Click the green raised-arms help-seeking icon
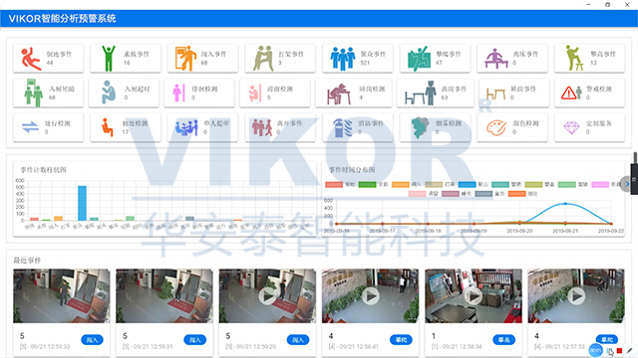Image resolution: width=638 pixels, height=358 pixels. click(109, 59)
